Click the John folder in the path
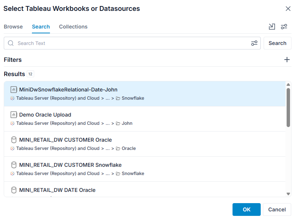This screenshot has height=220, width=296. click(124, 123)
